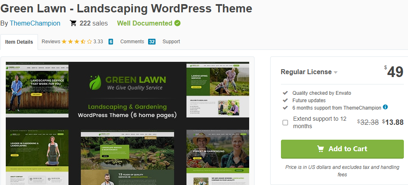Enable Extend support to 12 months checkbox
This screenshot has width=408, height=185.
tap(285, 123)
